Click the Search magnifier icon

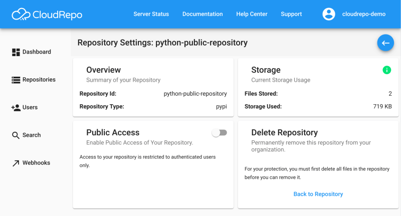tap(16, 135)
